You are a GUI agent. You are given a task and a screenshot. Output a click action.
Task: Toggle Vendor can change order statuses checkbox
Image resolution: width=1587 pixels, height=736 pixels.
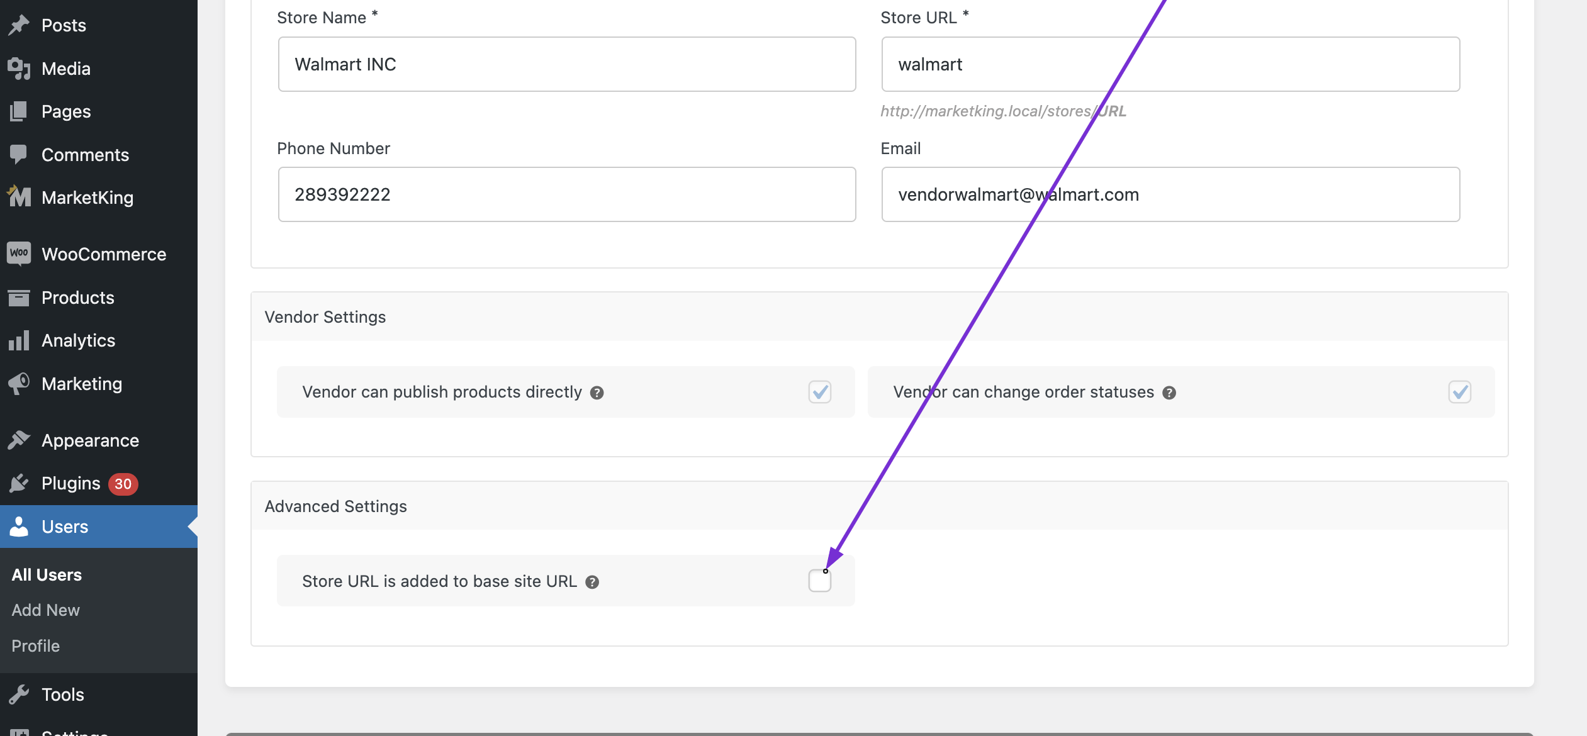click(1460, 392)
